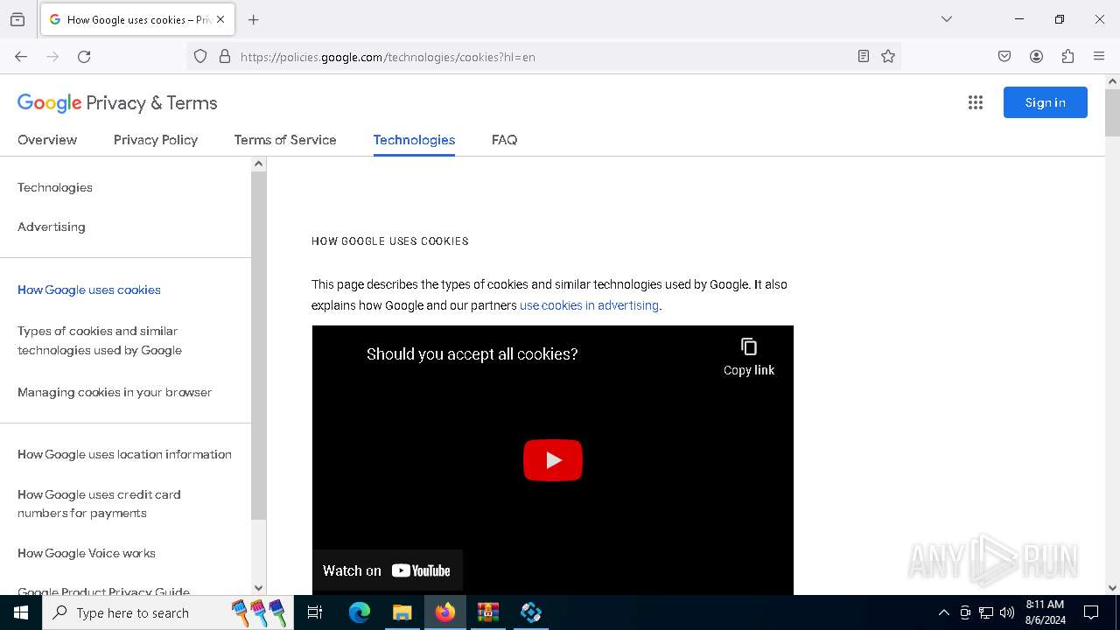Copy the video link
The width and height of the screenshot is (1120, 630).
[x=749, y=357]
